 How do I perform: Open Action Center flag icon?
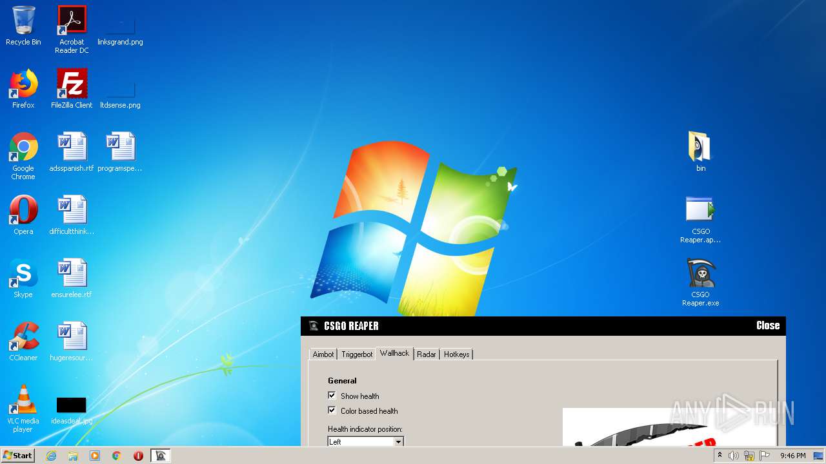pyautogui.click(x=765, y=456)
